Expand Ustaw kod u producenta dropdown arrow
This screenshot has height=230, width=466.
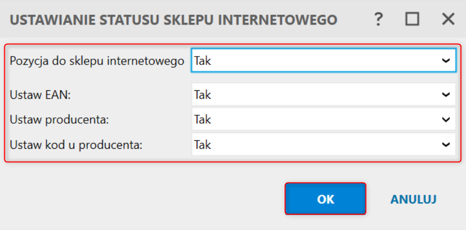click(x=446, y=145)
